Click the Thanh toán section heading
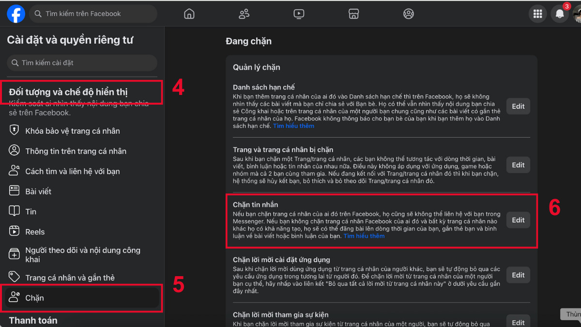581x327 pixels. coord(33,320)
